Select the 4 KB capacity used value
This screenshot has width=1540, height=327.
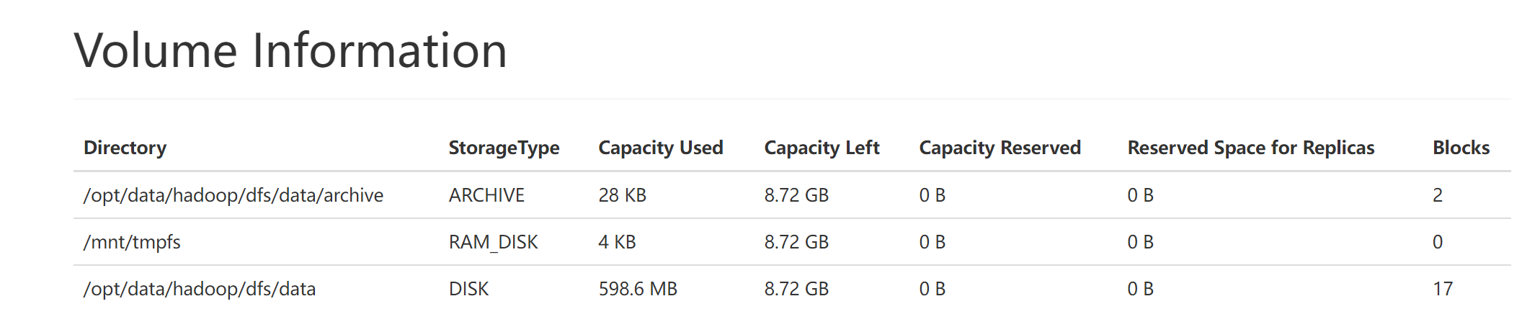tap(617, 242)
